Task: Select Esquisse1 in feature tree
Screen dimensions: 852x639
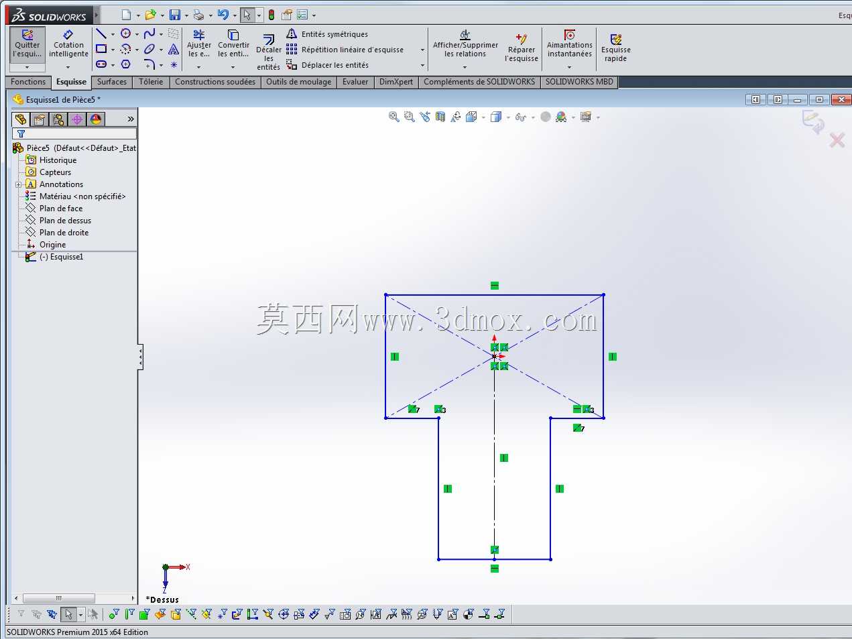Action: click(60, 257)
